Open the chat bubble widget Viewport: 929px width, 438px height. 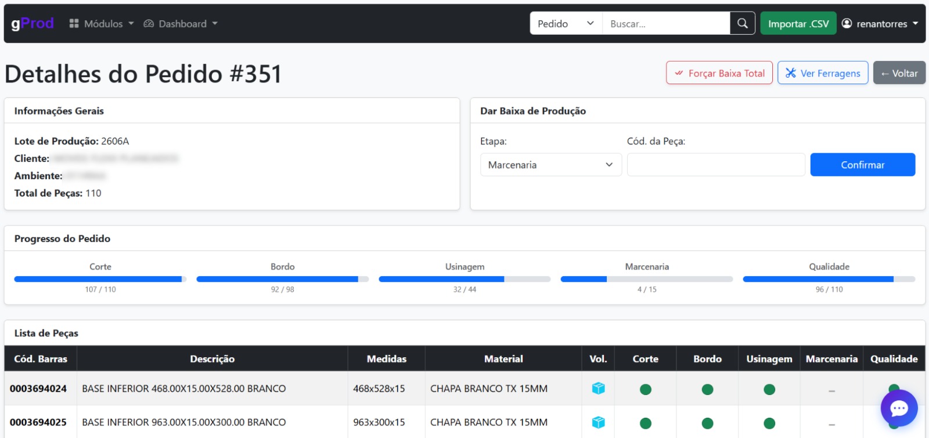pos(899,408)
